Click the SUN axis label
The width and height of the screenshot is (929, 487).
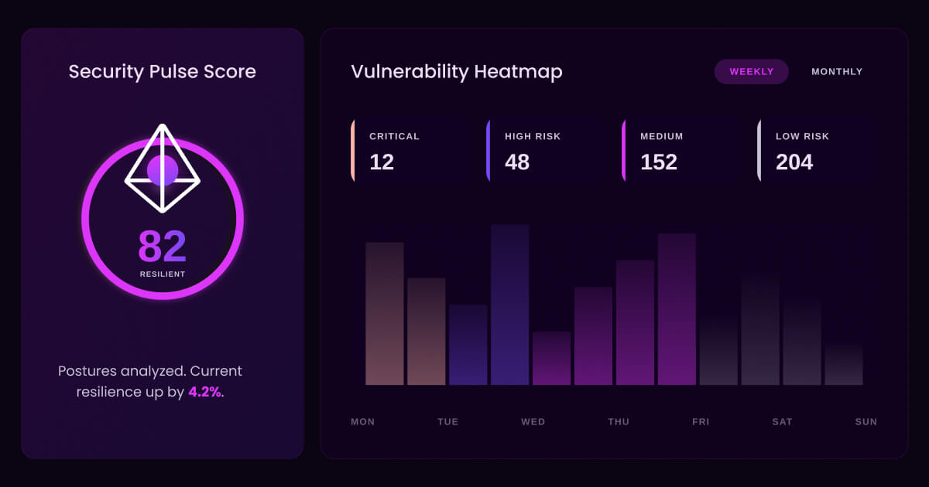tap(866, 422)
